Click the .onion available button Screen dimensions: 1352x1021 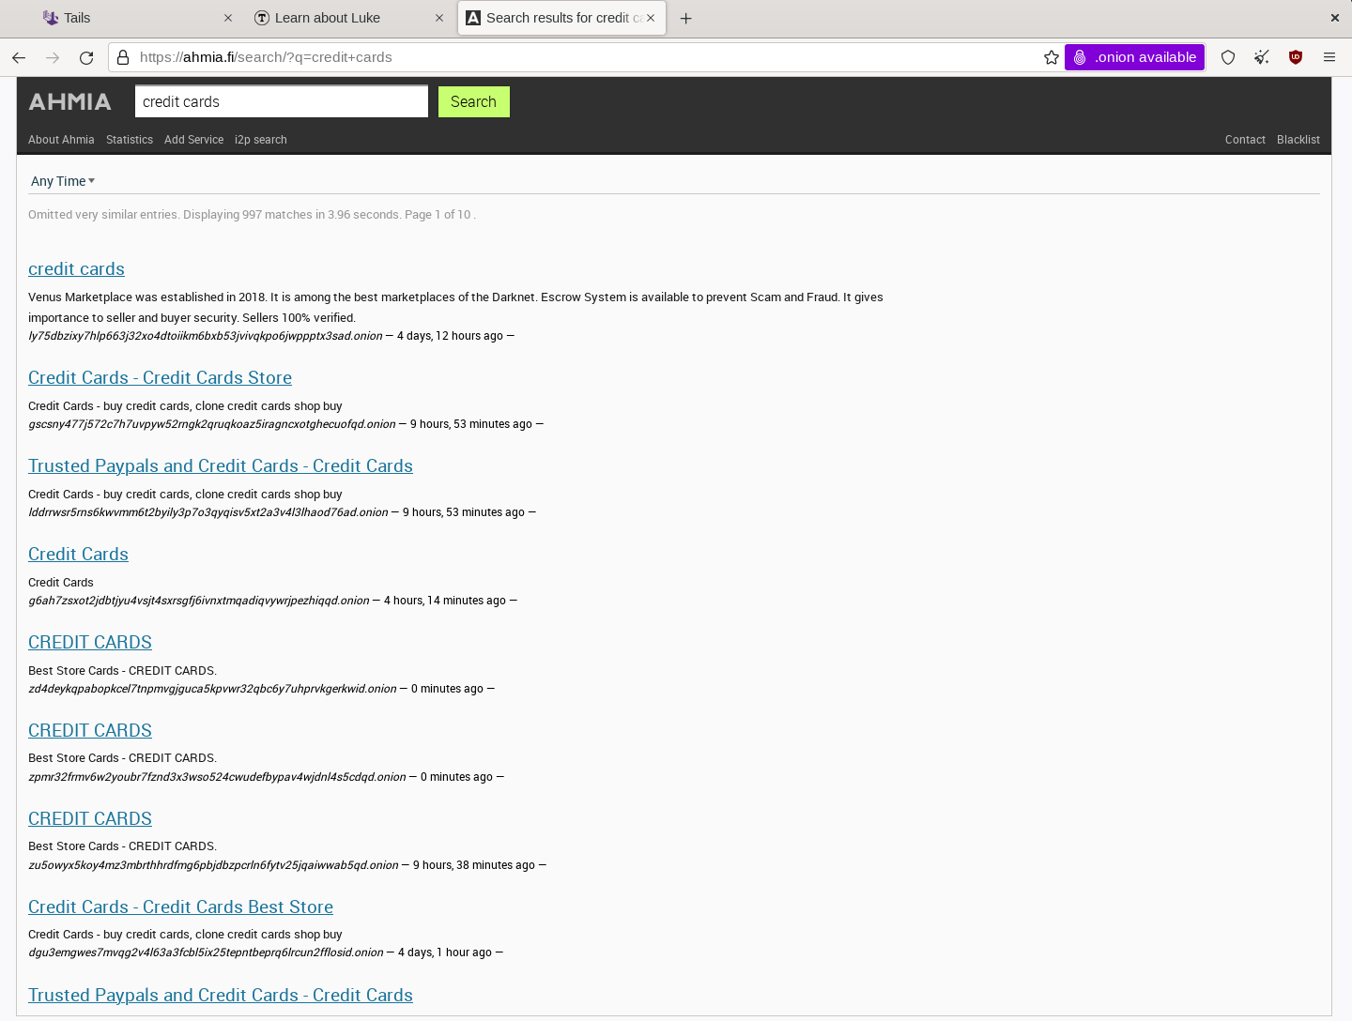(1135, 57)
